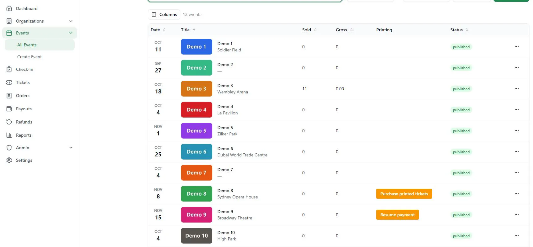This screenshot has height=247, width=533.
Task: Click the Events calendar icon
Action: [9, 33]
